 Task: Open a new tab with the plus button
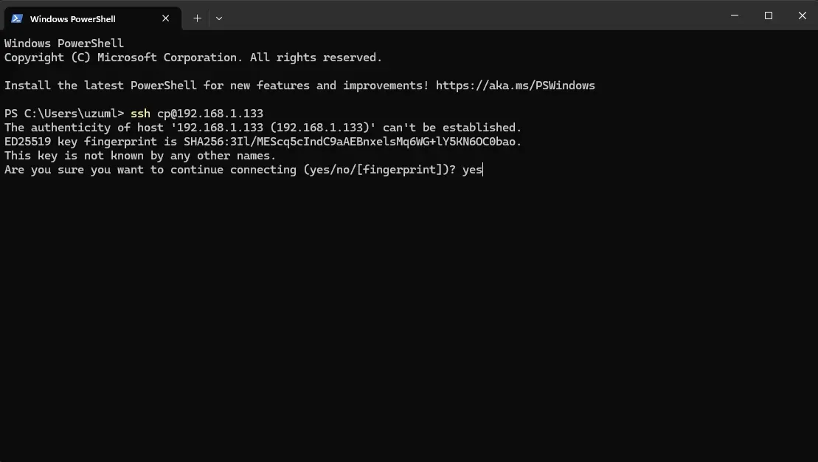click(197, 18)
